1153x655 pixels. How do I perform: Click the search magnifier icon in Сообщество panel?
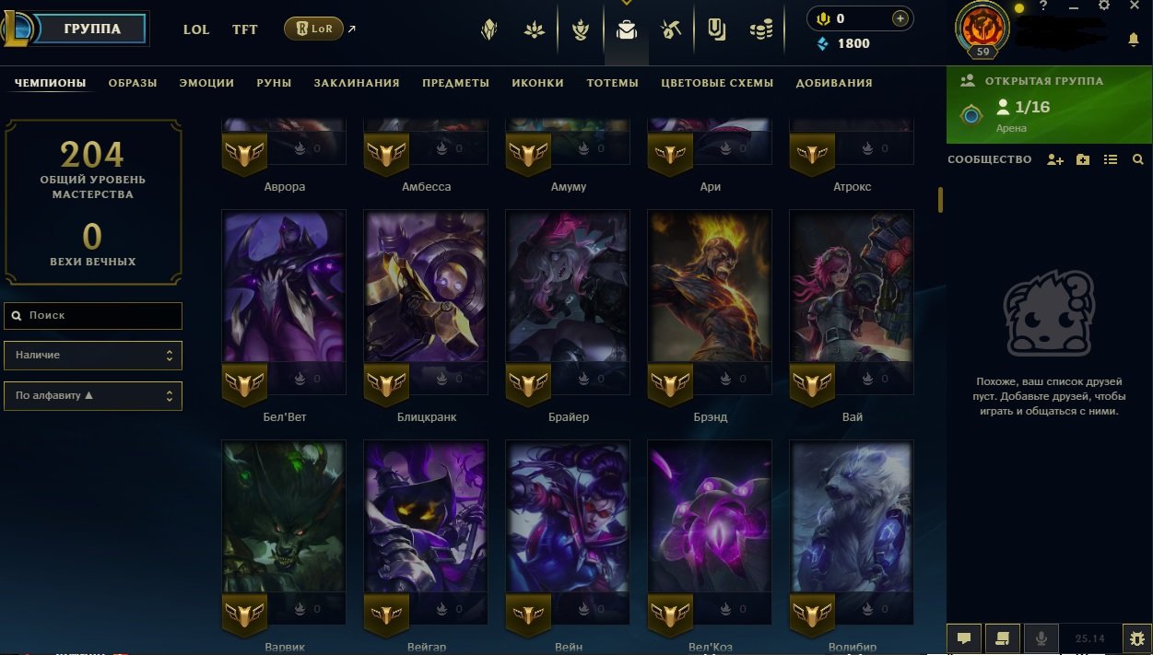(1138, 159)
